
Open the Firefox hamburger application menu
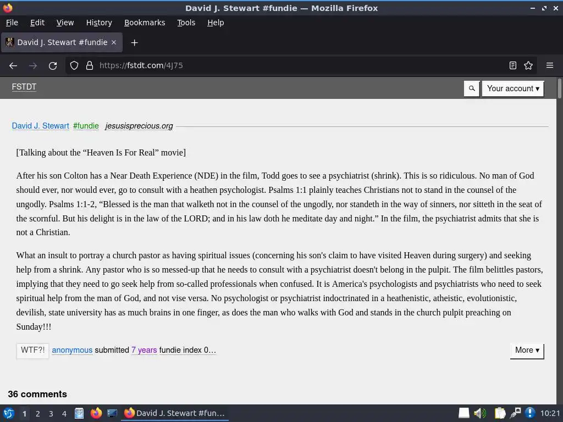(x=550, y=66)
